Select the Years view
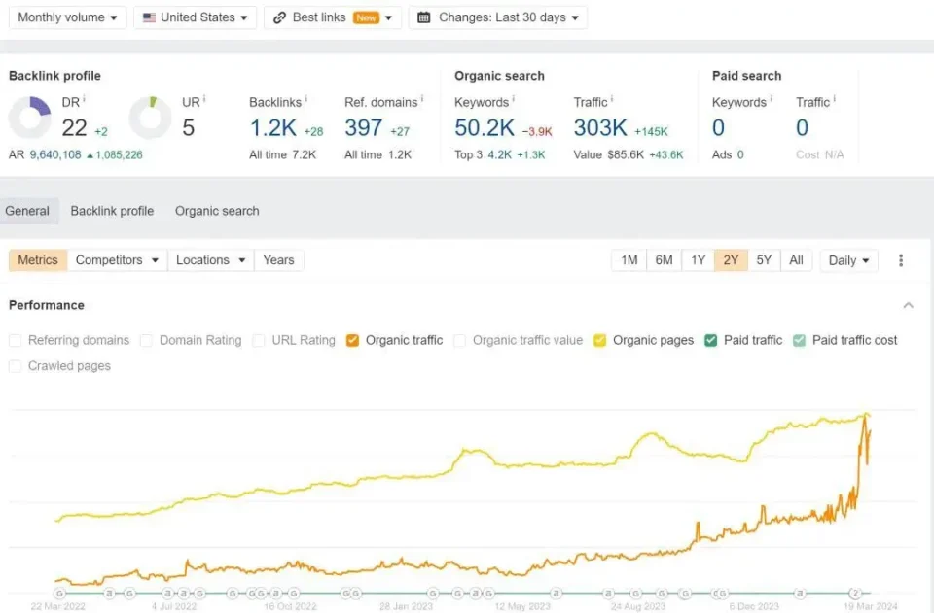The image size is (934, 613). 279,260
